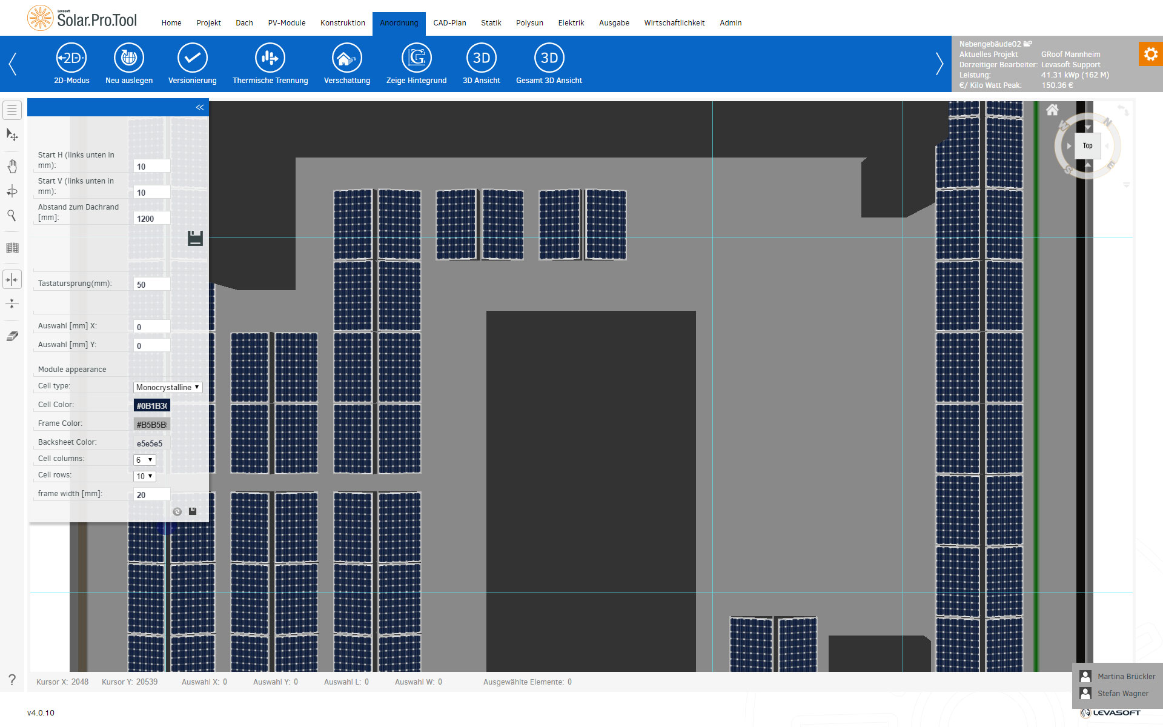Open the Statik menu tab

[491, 23]
